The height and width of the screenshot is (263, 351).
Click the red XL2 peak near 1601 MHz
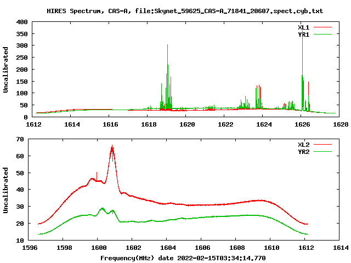tap(112, 148)
